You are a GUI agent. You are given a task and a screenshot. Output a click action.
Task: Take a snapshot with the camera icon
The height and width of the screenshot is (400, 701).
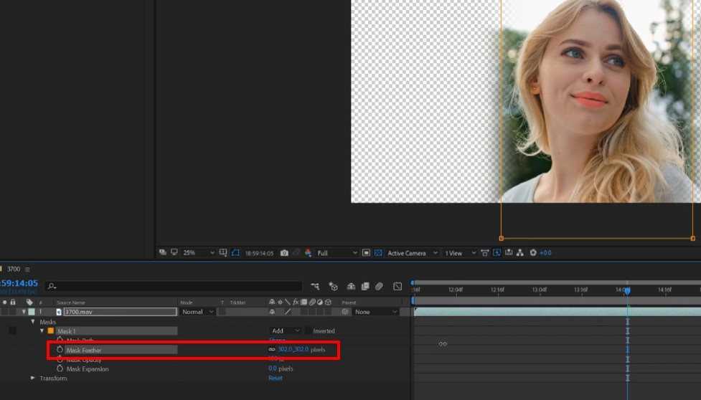285,253
